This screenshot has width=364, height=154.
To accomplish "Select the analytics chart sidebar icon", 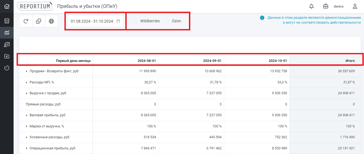I will pyautogui.click(x=7, y=33).
